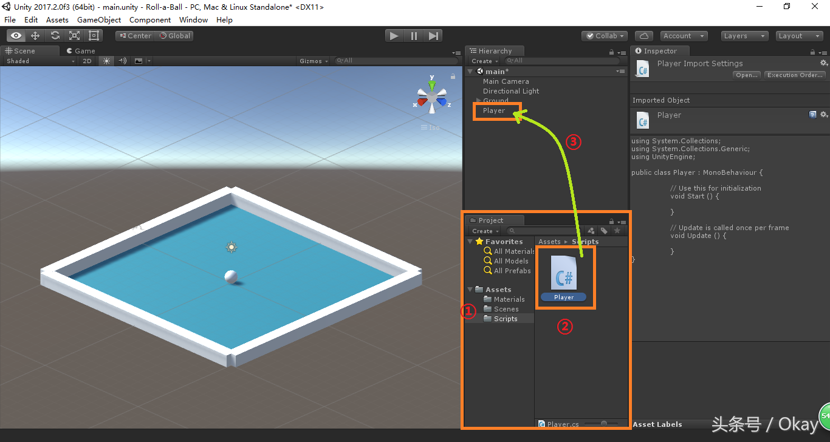The height and width of the screenshot is (442, 830).
Task: Select the Move tool
Action: coord(35,36)
